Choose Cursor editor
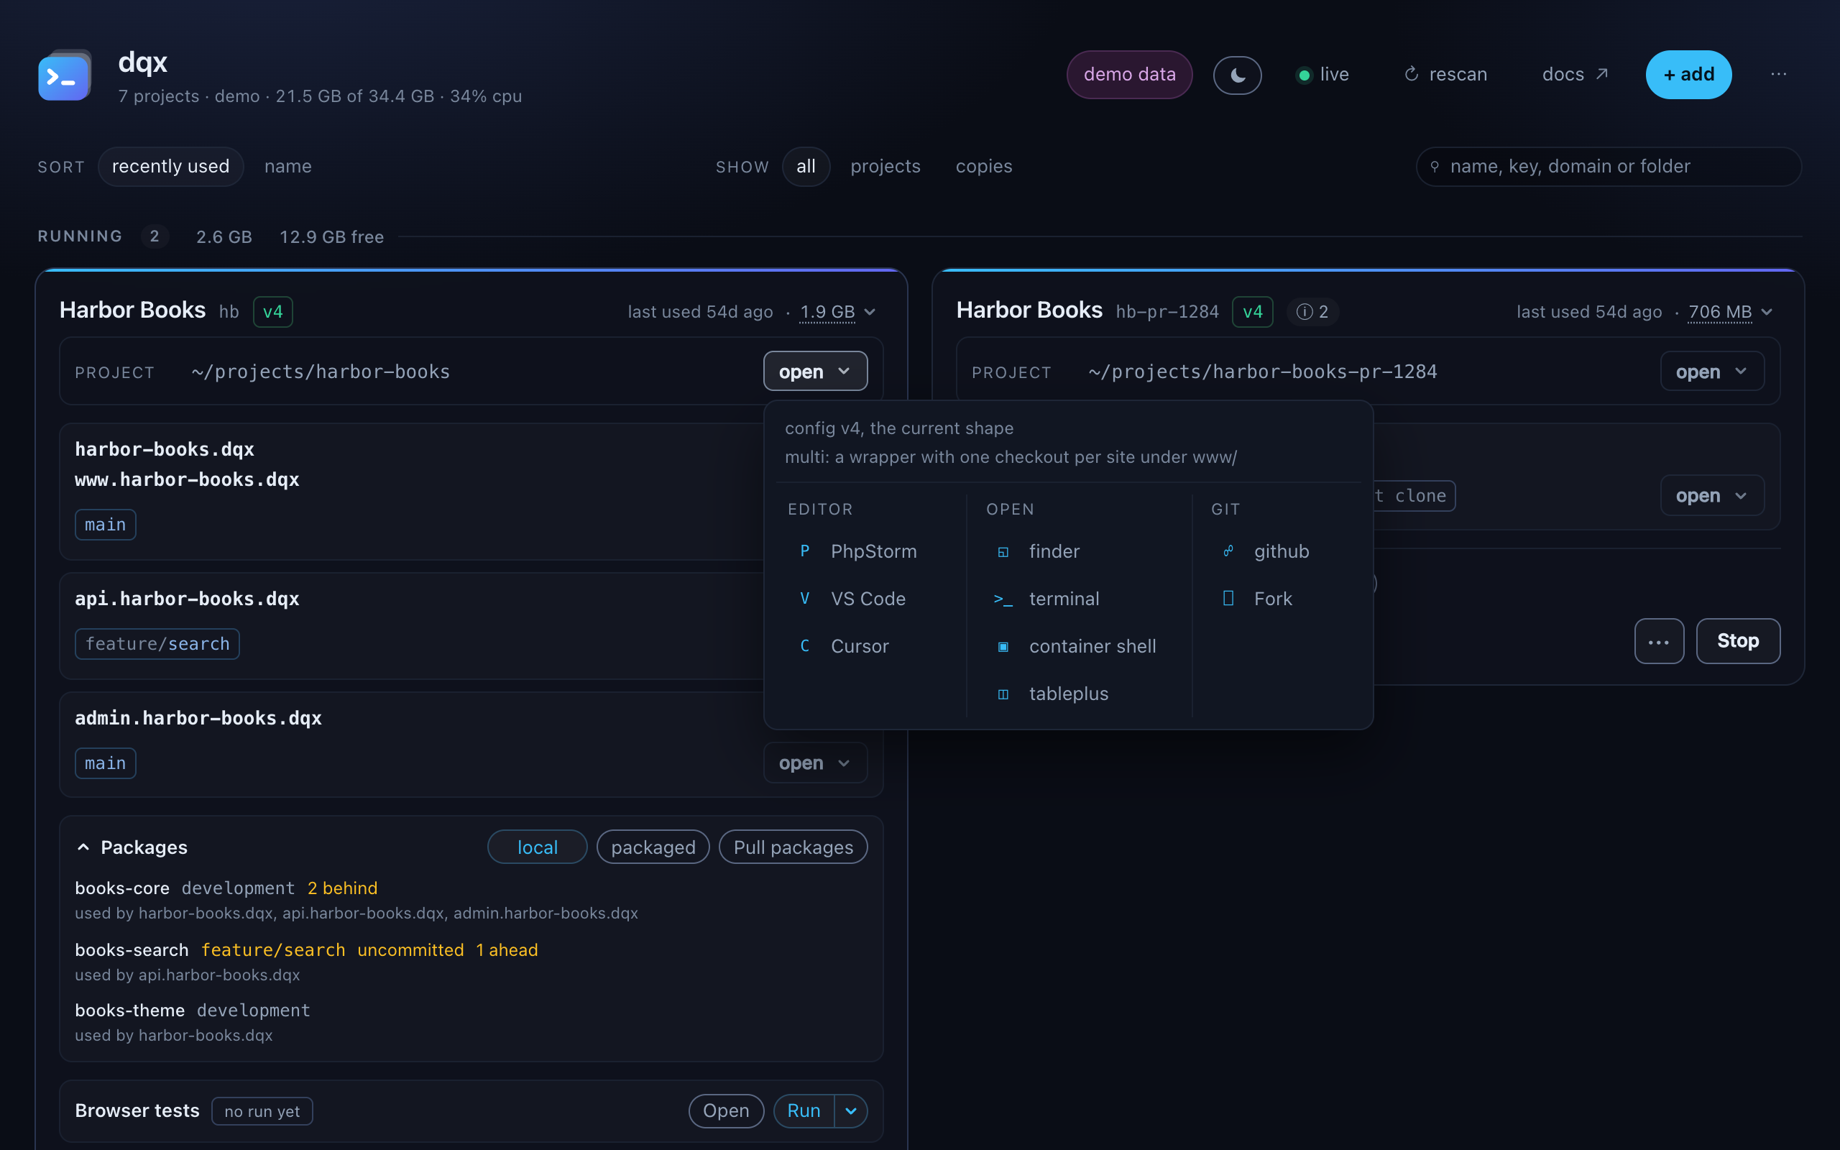The height and width of the screenshot is (1150, 1840). click(x=859, y=646)
